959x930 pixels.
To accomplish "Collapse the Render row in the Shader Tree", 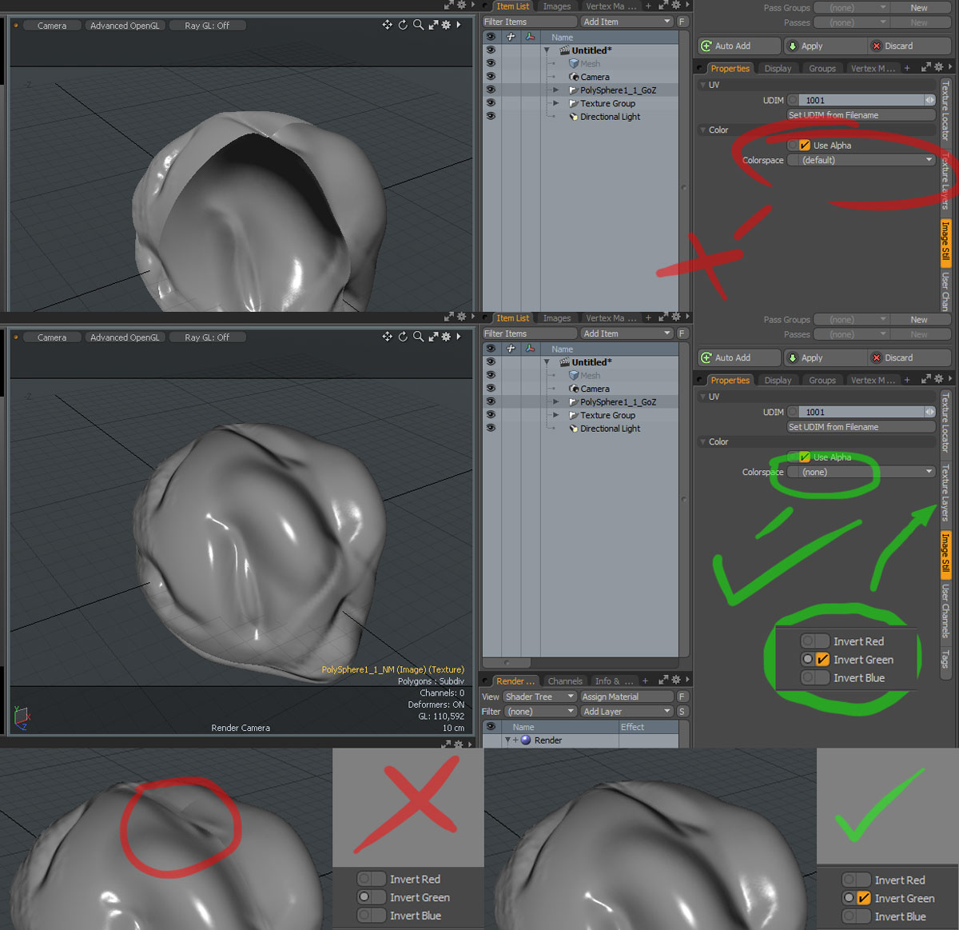I will (x=507, y=740).
